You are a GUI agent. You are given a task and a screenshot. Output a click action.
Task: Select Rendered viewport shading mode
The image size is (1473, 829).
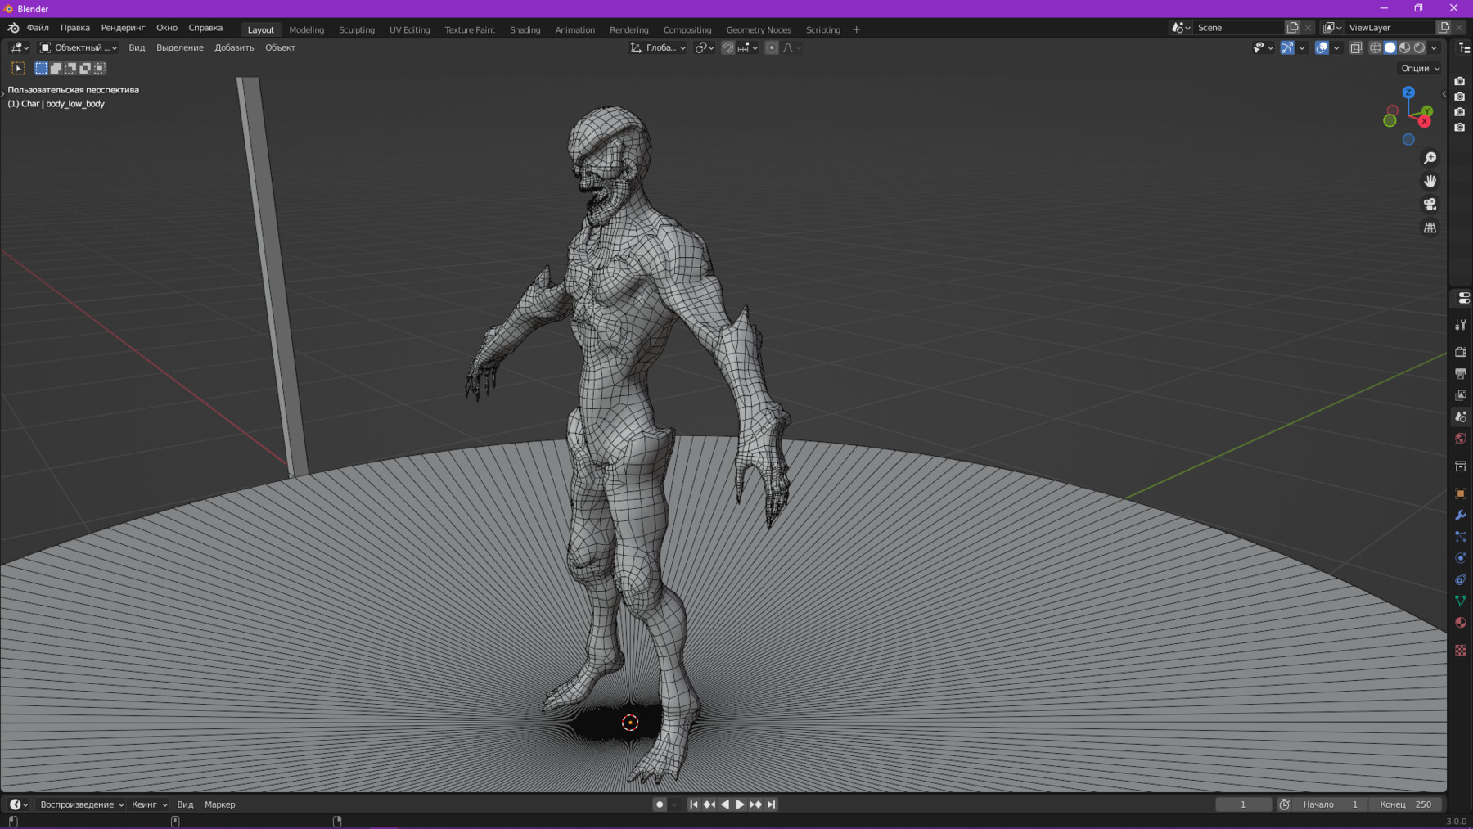1418,47
